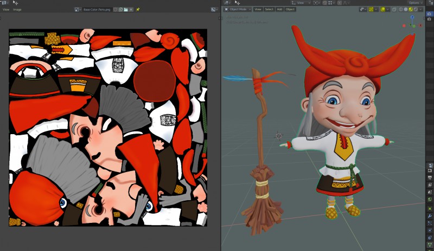Toggle viewport overlays display
Image resolution: width=434 pixels, height=251 pixels.
(x=383, y=9)
